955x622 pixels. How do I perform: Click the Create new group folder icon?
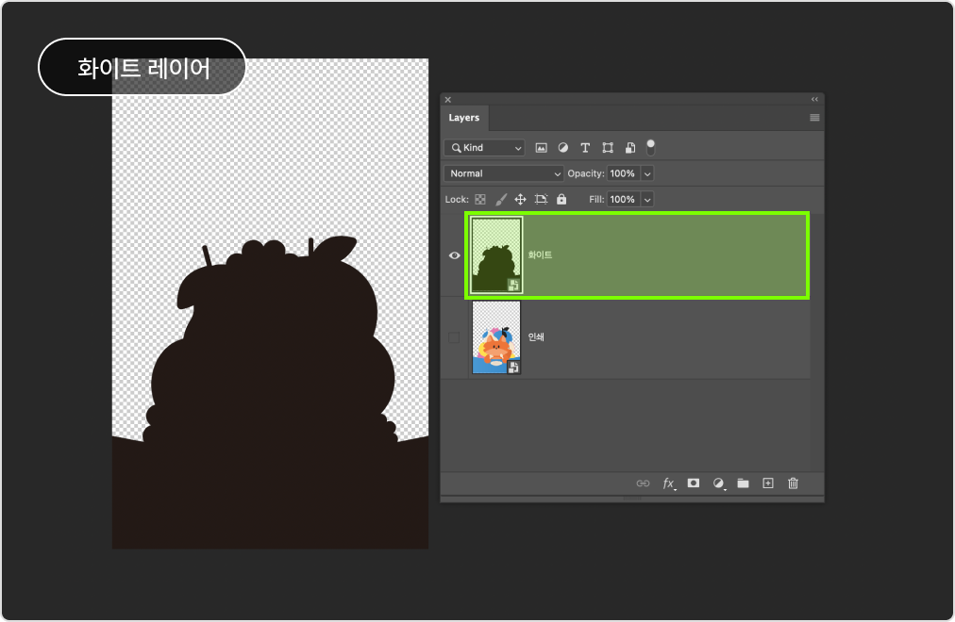(742, 483)
